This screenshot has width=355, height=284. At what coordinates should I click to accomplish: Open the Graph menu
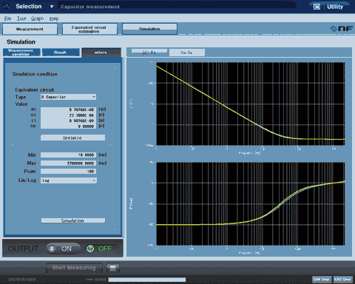click(37, 18)
